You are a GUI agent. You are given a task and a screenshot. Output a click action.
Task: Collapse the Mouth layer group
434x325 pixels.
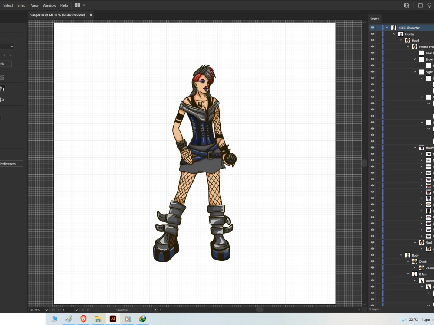point(415,148)
